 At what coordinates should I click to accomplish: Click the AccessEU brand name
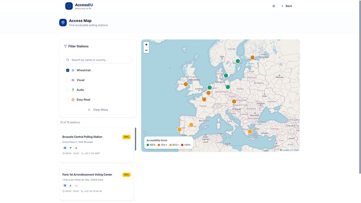point(84,5)
